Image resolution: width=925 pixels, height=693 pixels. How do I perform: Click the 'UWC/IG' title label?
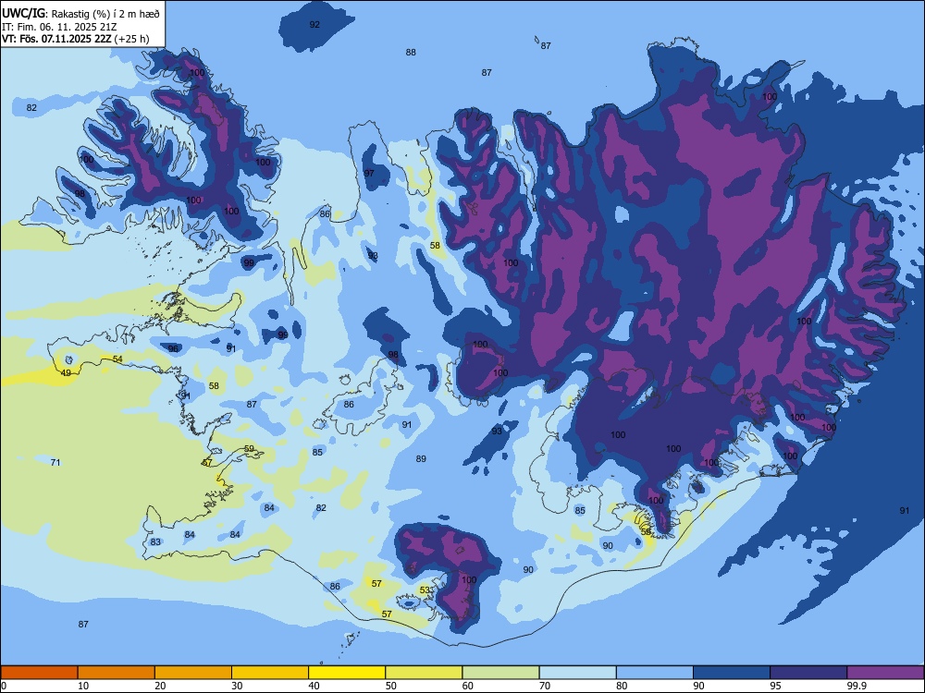coord(23,13)
